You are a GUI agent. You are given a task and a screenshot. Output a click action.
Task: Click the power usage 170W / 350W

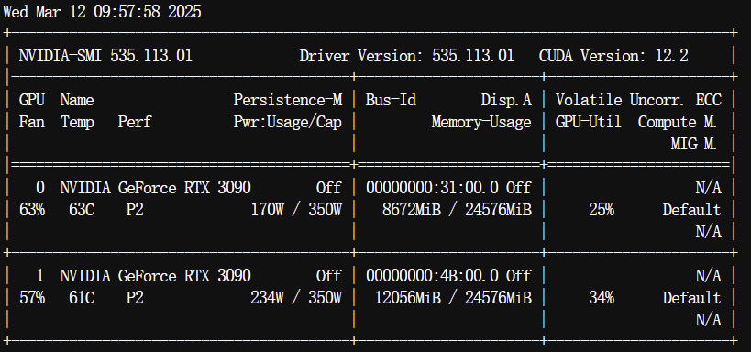296,210
